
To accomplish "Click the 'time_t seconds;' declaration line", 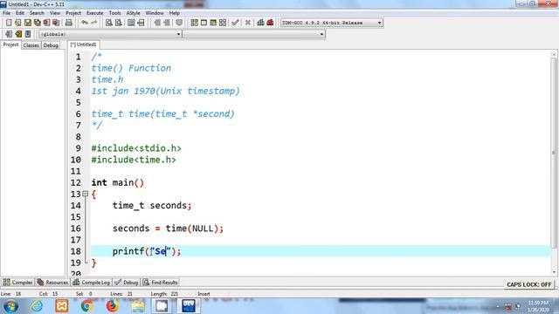I will click(x=152, y=206).
